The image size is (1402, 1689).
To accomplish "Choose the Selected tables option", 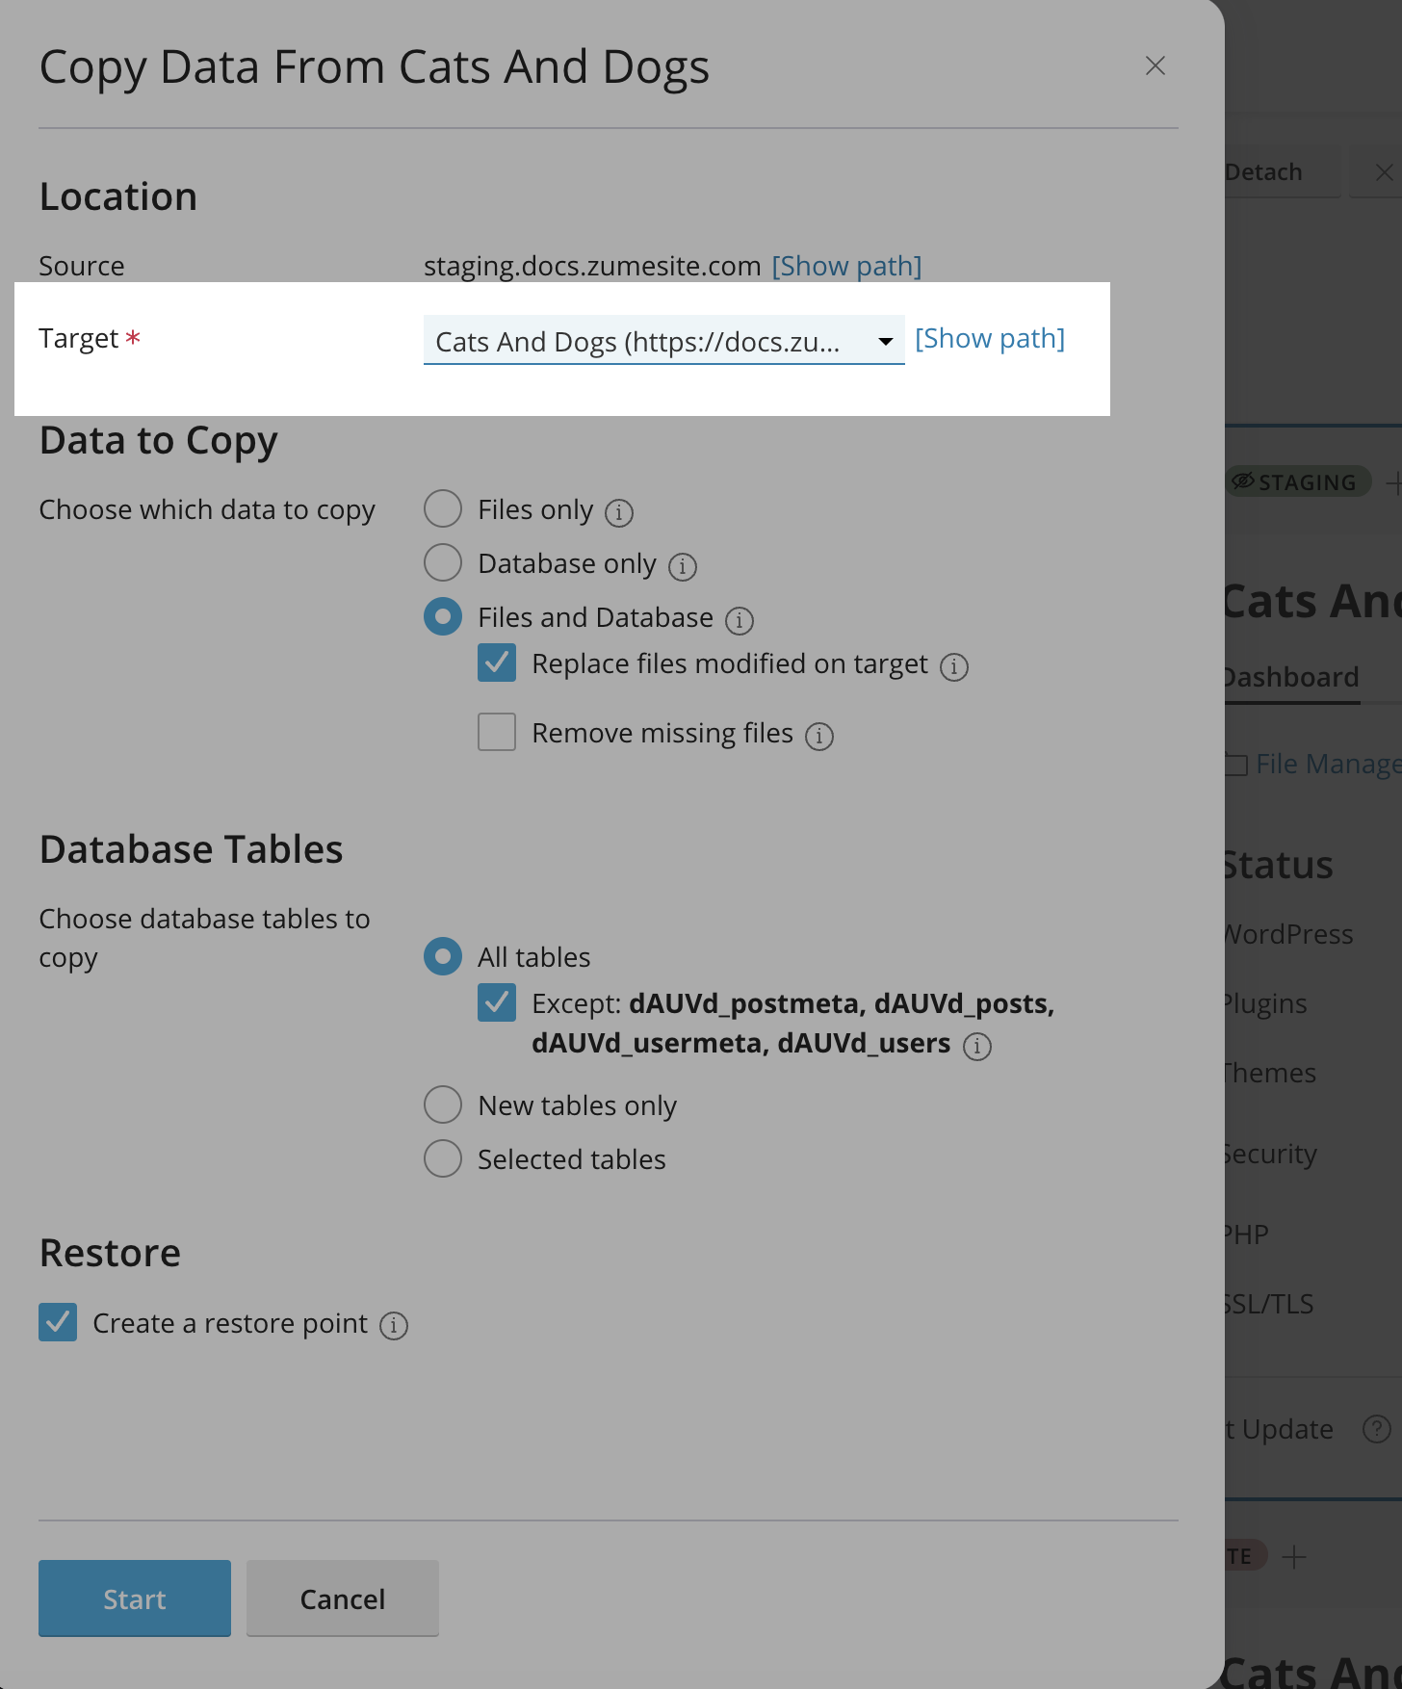I will (x=443, y=1158).
